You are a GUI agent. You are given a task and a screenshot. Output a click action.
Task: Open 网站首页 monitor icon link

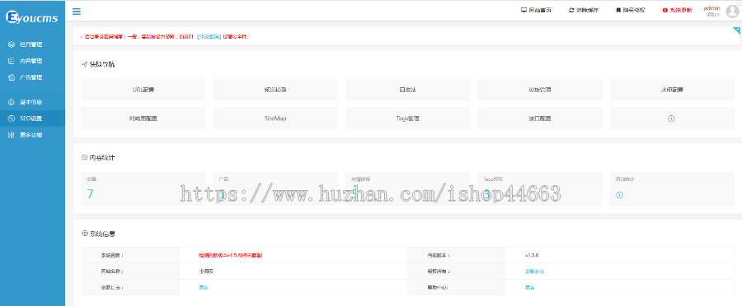[536, 10]
